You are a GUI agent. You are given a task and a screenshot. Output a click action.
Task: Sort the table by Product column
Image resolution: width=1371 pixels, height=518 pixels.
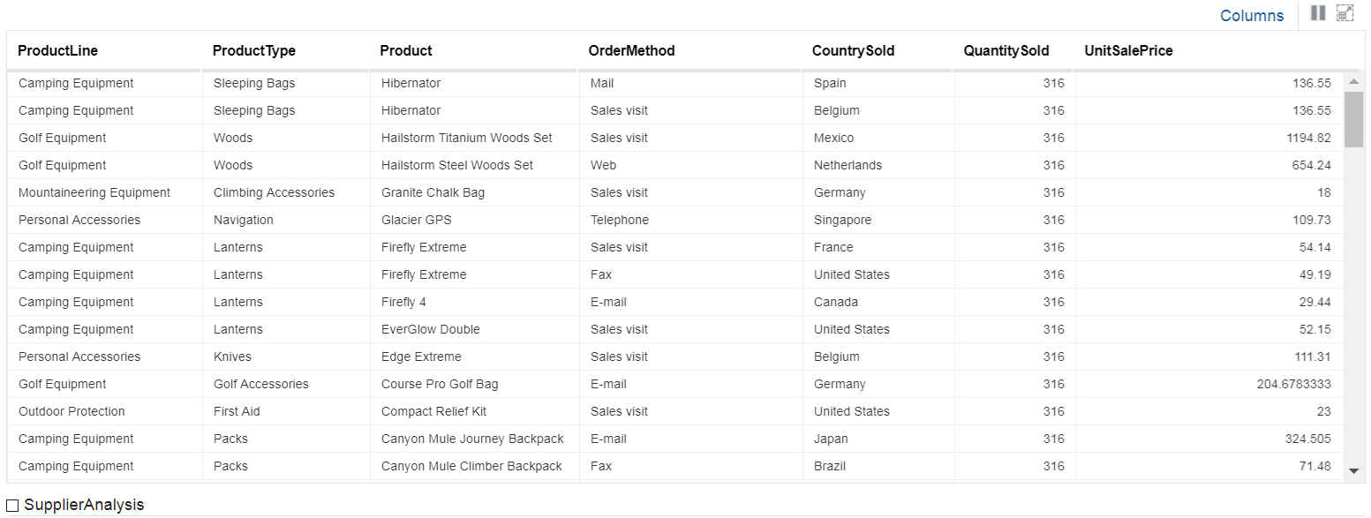(406, 50)
